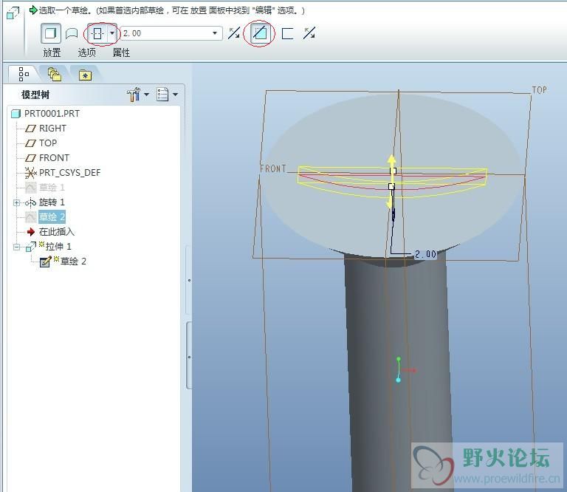
Task: Switch to the Favorites navigator tab
Action: click(x=85, y=75)
